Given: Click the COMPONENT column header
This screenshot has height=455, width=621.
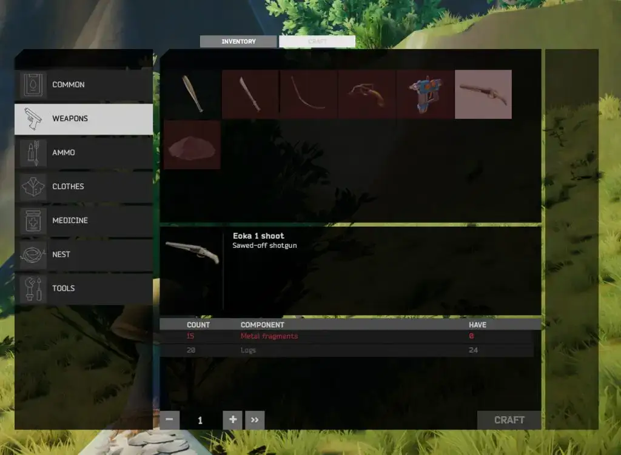Looking at the screenshot, I should pyautogui.click(x=263, y=325).
